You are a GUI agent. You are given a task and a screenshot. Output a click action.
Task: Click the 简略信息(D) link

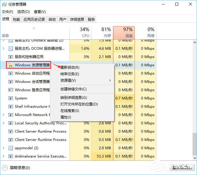pos(20,168)
